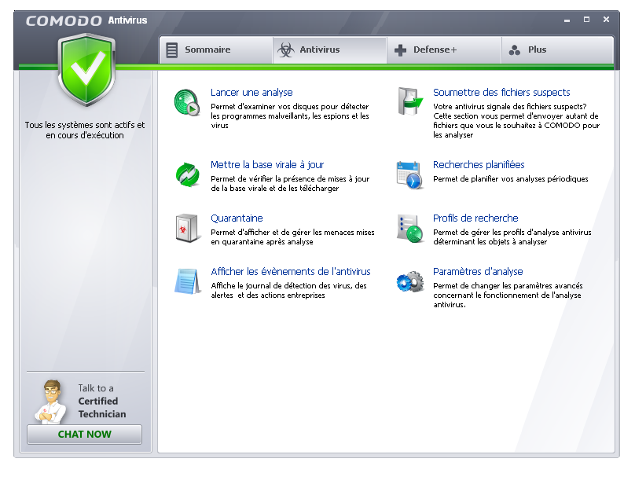Click Soumettre des fichiers suspects link
The image size is (635, 477).
[501, 93]
